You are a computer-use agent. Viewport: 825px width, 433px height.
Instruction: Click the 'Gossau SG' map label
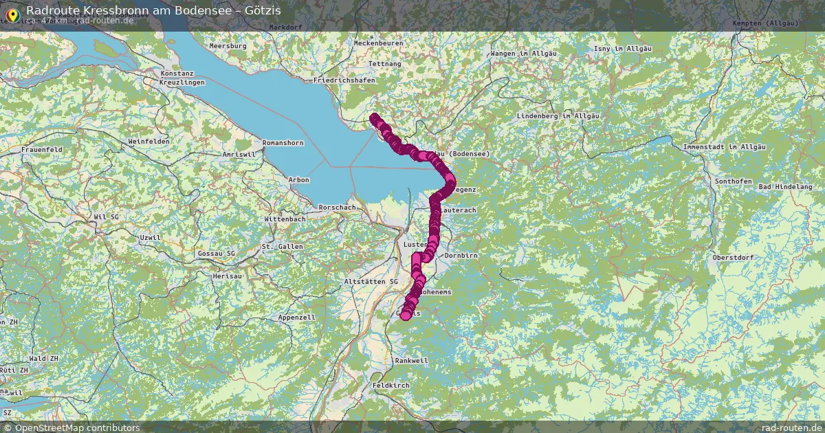pos(216,254)
